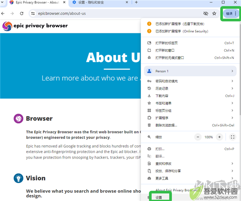241x201 pixels.
Task: Click the epic privacy browser logo
Action: (x=35, y=26)
